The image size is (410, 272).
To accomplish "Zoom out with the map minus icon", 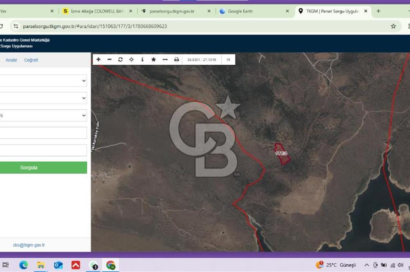I will tap(109, 59).
